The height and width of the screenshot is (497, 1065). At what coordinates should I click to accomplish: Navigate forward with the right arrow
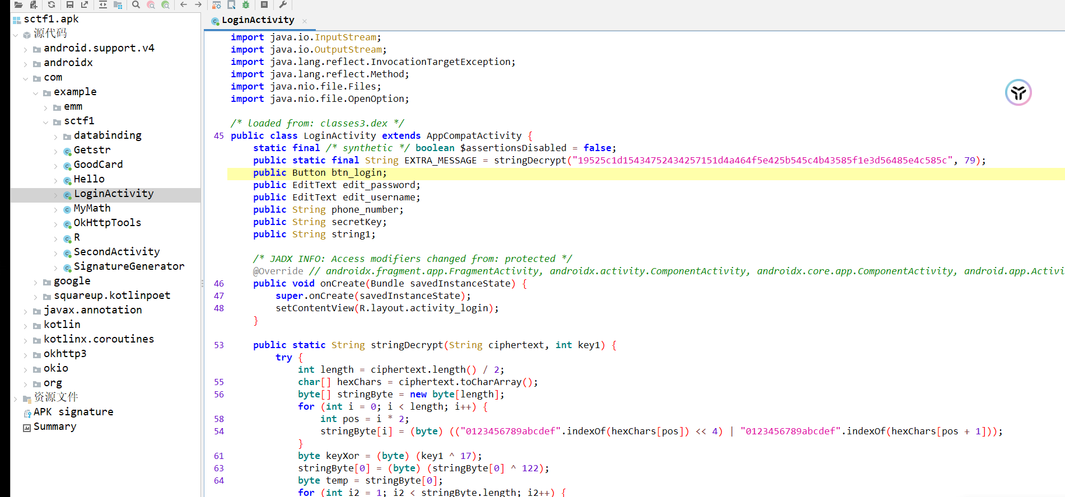point(198,4)
